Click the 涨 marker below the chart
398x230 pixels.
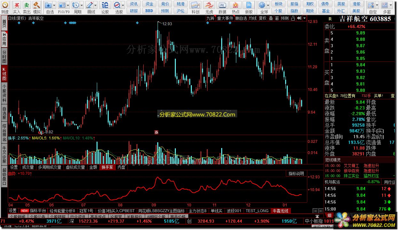[156, 132]
